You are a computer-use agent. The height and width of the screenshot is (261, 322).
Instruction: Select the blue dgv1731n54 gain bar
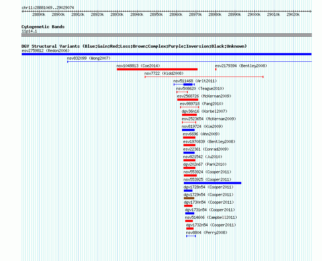click(x=190, y=213)
